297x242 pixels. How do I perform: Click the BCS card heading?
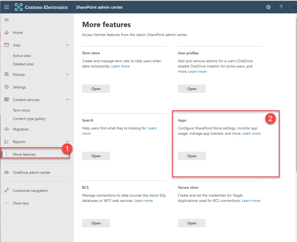[x=85, y=187]
